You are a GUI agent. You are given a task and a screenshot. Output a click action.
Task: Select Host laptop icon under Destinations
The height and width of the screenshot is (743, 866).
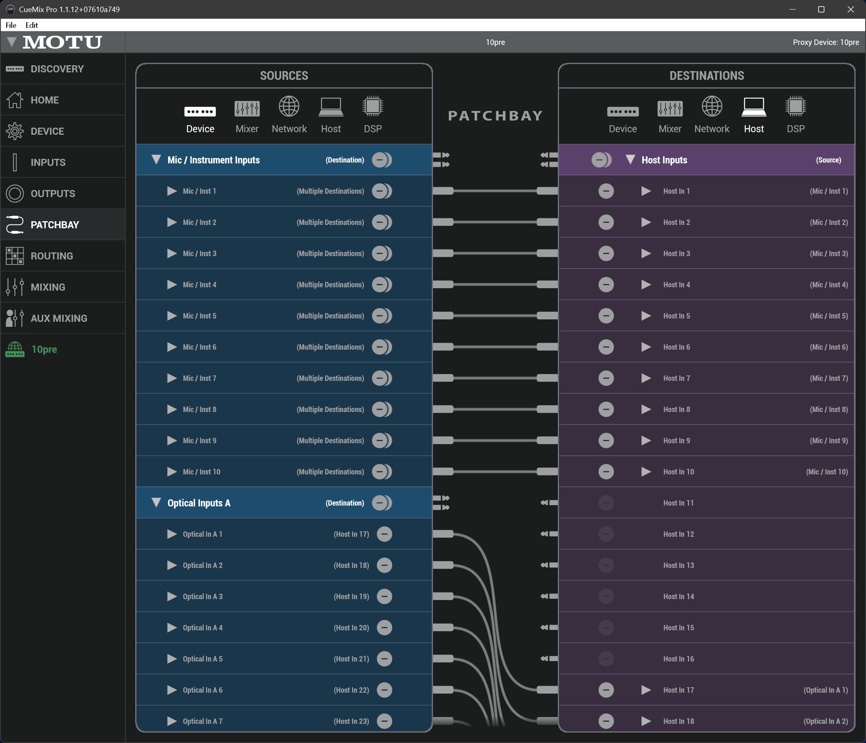[x=754, y=107]
